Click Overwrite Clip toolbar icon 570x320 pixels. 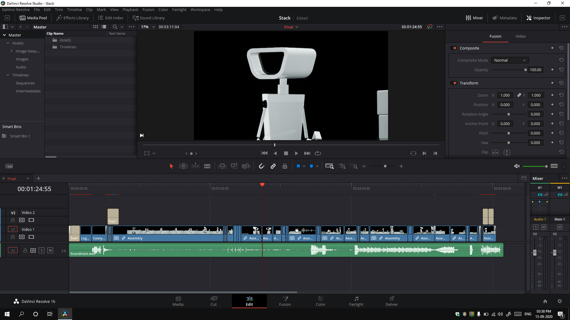tap(234, 166)
